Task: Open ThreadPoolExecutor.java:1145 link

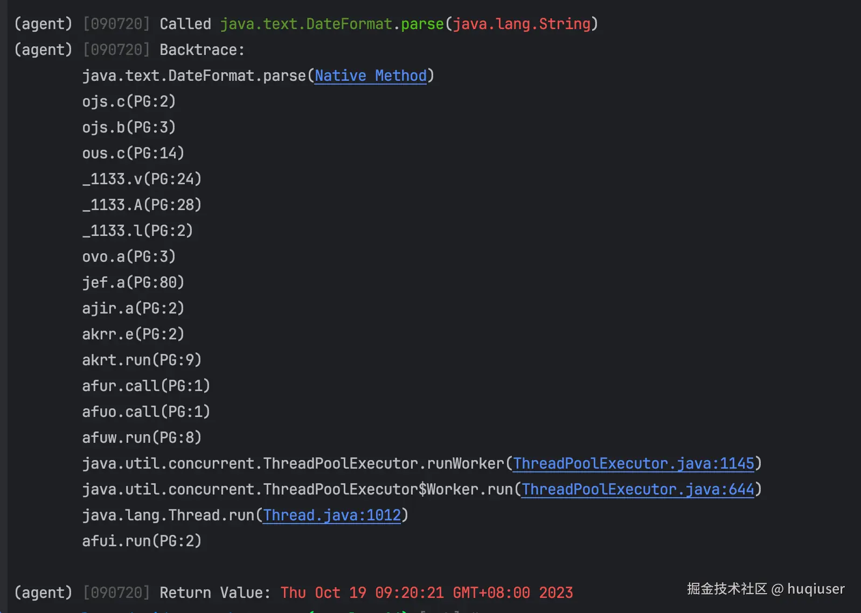Action: point(634,464)
